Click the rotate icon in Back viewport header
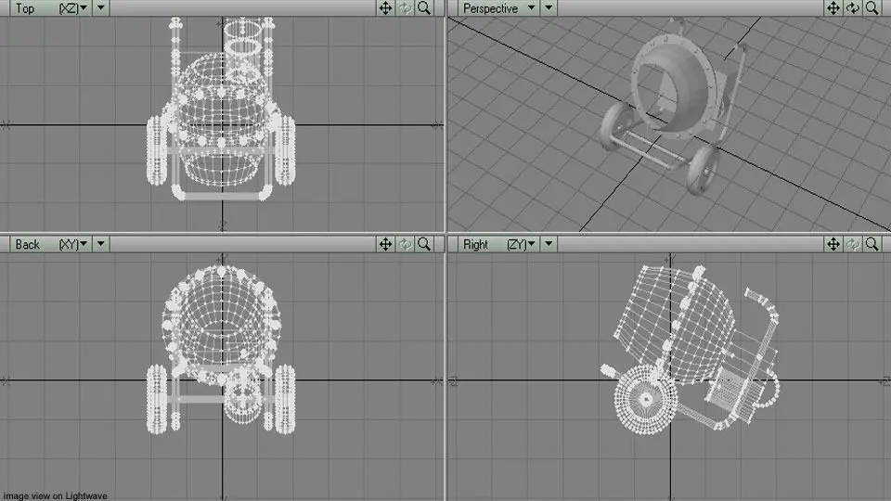 click(x=405, y=244)
